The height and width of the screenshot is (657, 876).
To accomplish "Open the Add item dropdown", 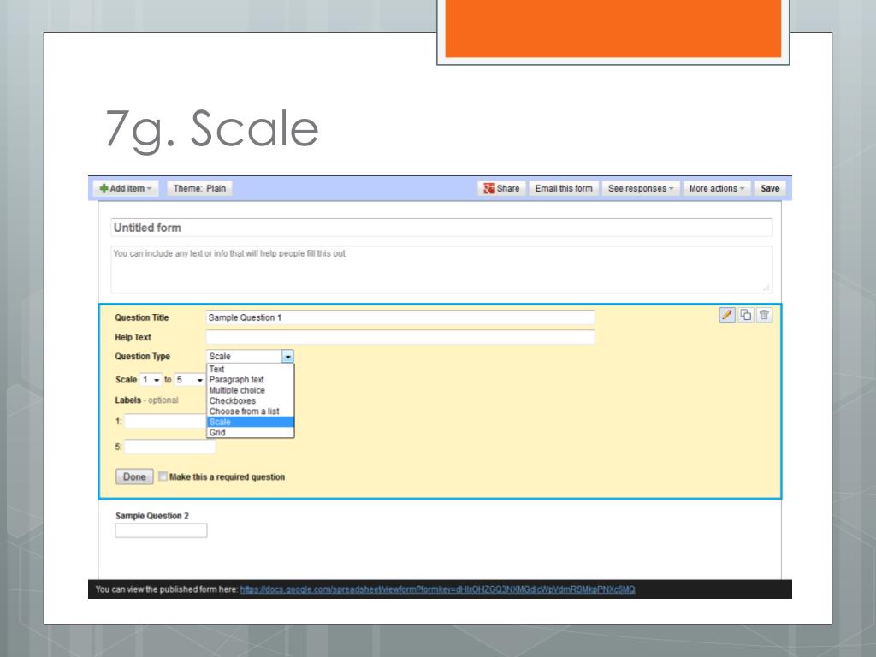I will 126,189.
